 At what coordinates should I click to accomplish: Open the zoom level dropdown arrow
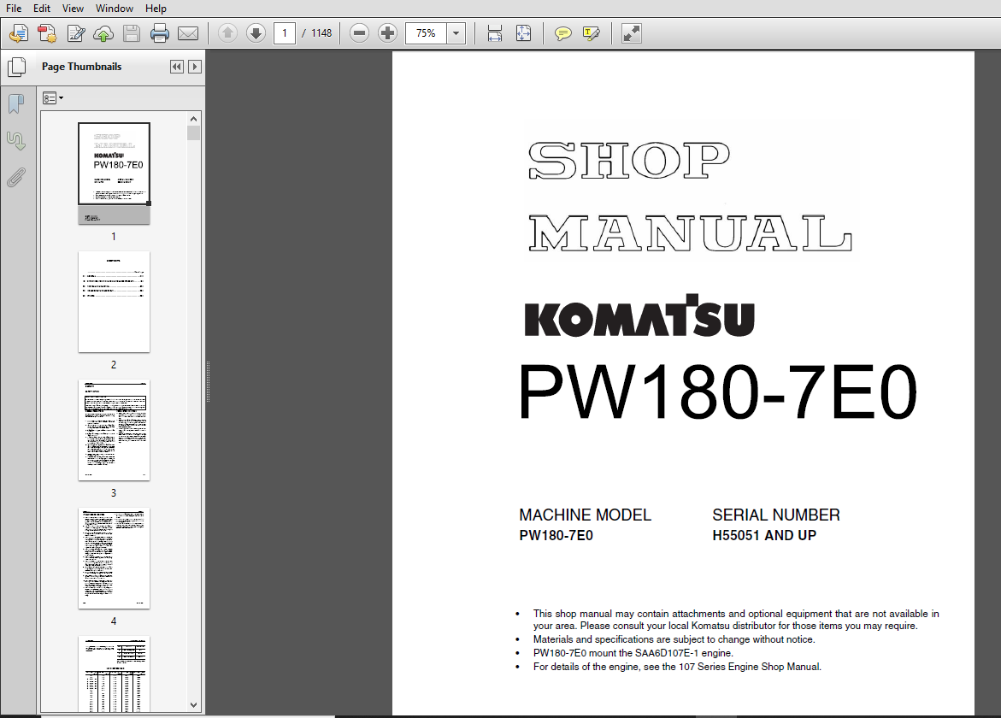coord(456,33)
